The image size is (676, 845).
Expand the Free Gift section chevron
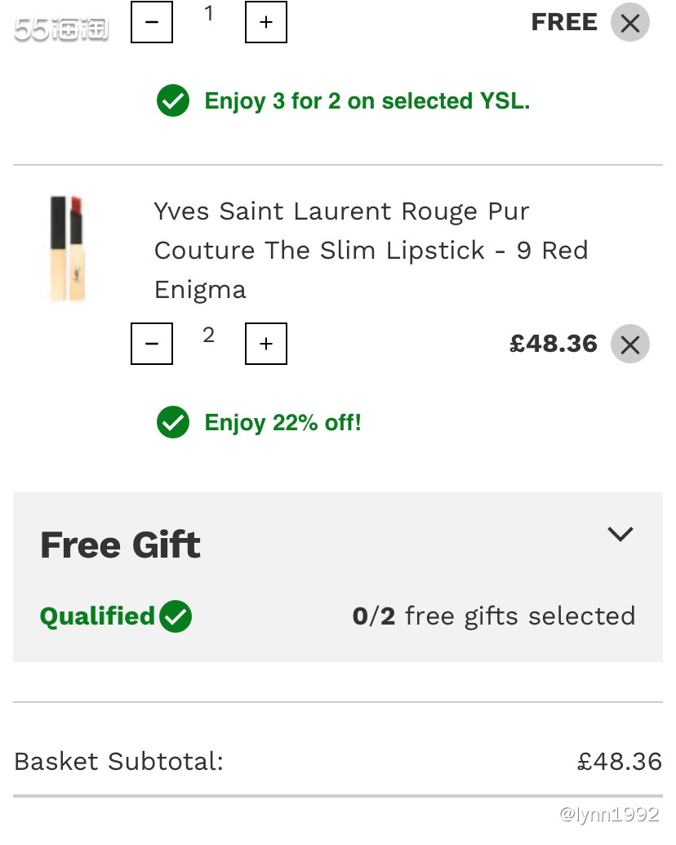pyautogui.click(x=620, y=534)
